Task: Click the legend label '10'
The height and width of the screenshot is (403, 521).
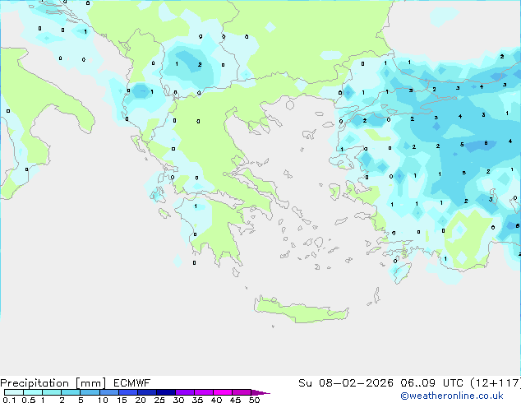Action: coord(103,400)
